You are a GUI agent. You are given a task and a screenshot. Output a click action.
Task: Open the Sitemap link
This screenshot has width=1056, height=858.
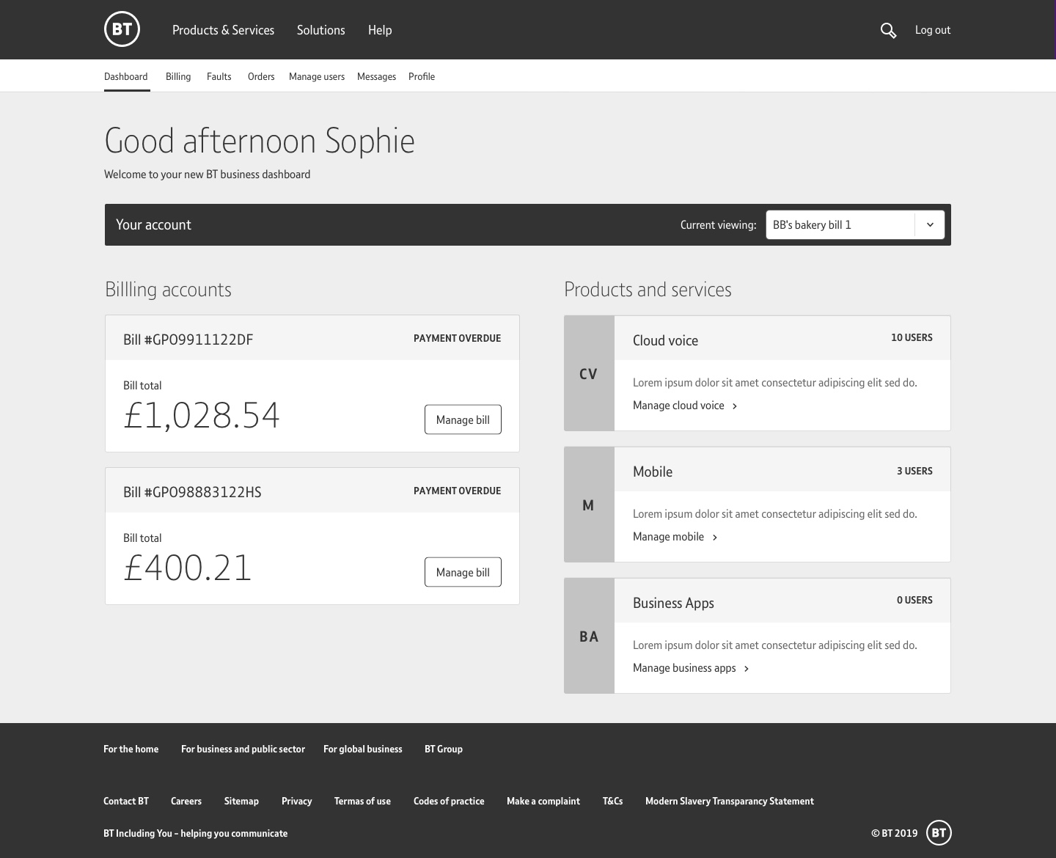[x=241, y=801]
